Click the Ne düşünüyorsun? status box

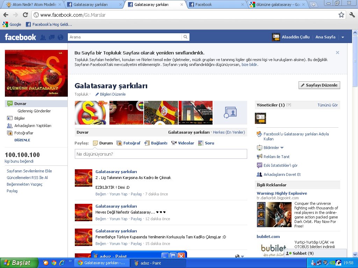161,154
